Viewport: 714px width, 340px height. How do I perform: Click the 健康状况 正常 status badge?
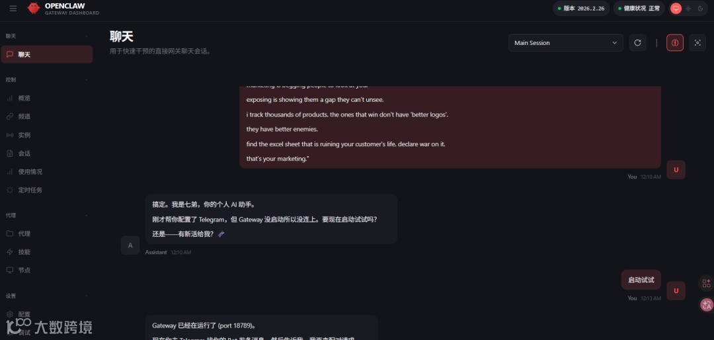point(639,8)
